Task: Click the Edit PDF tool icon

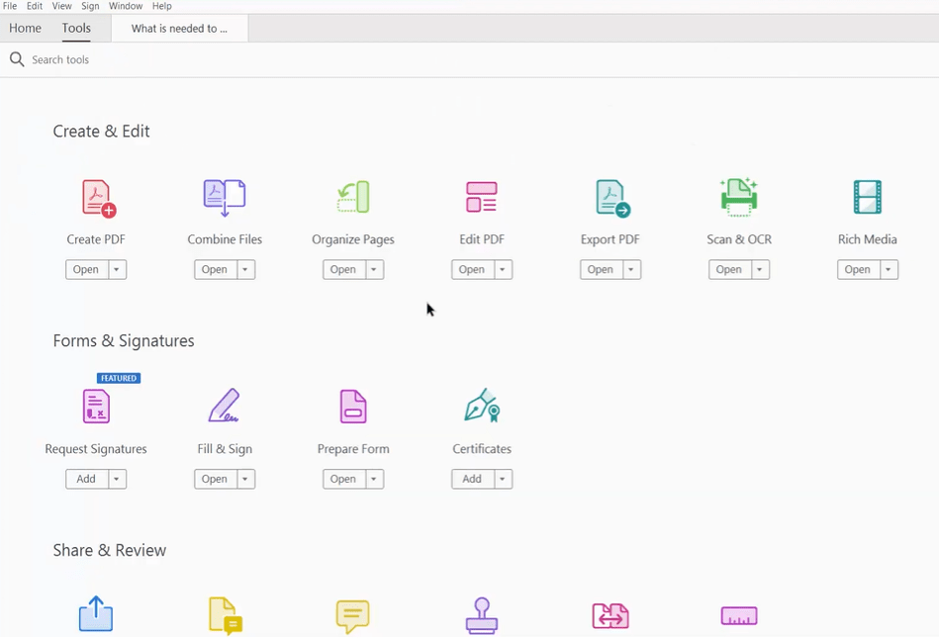Action: click(x=482, y=198)
